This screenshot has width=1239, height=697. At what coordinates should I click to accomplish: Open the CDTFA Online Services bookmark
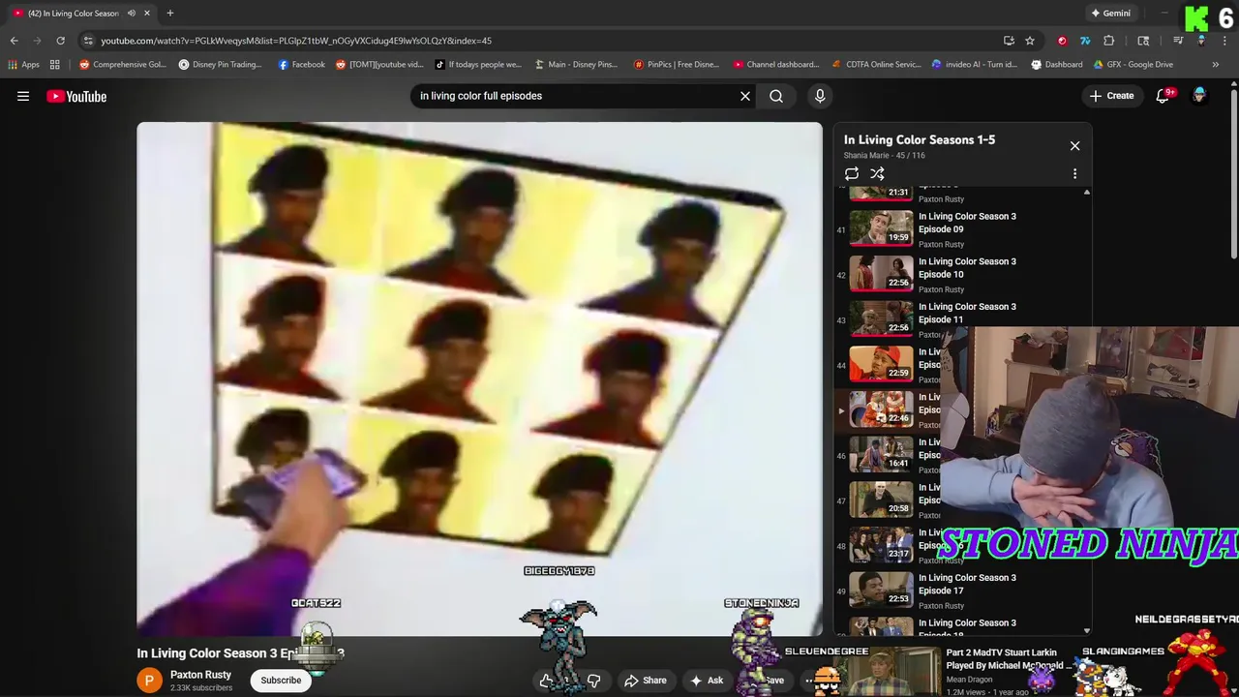877,65
